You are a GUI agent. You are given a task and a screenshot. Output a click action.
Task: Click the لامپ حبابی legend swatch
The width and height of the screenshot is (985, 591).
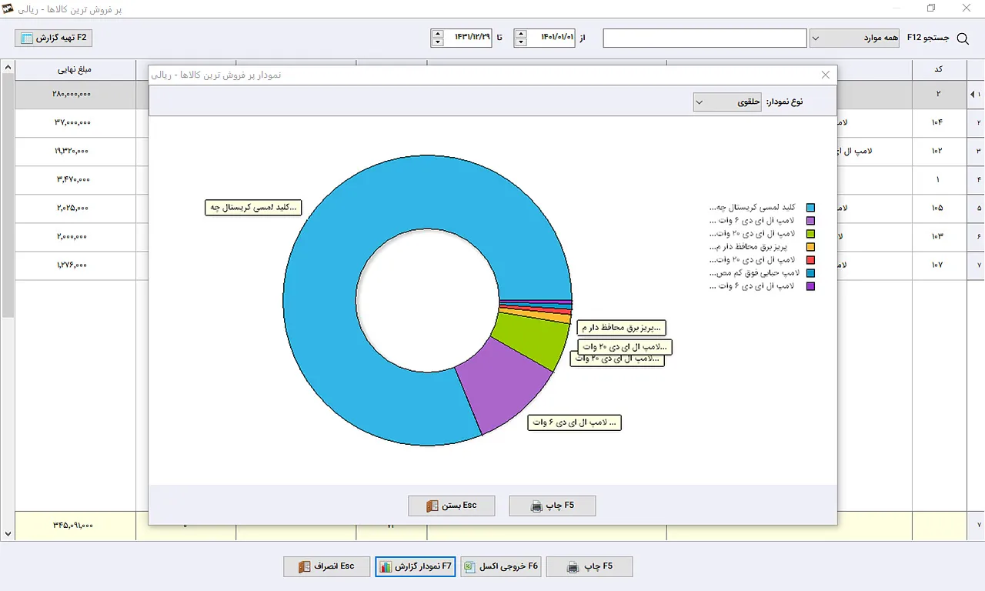(x=810, y=273)
